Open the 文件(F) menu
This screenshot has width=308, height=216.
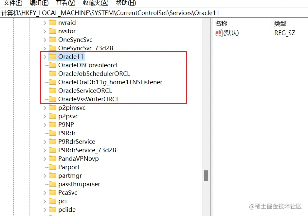pyautogui.click(x=13, y=3)
